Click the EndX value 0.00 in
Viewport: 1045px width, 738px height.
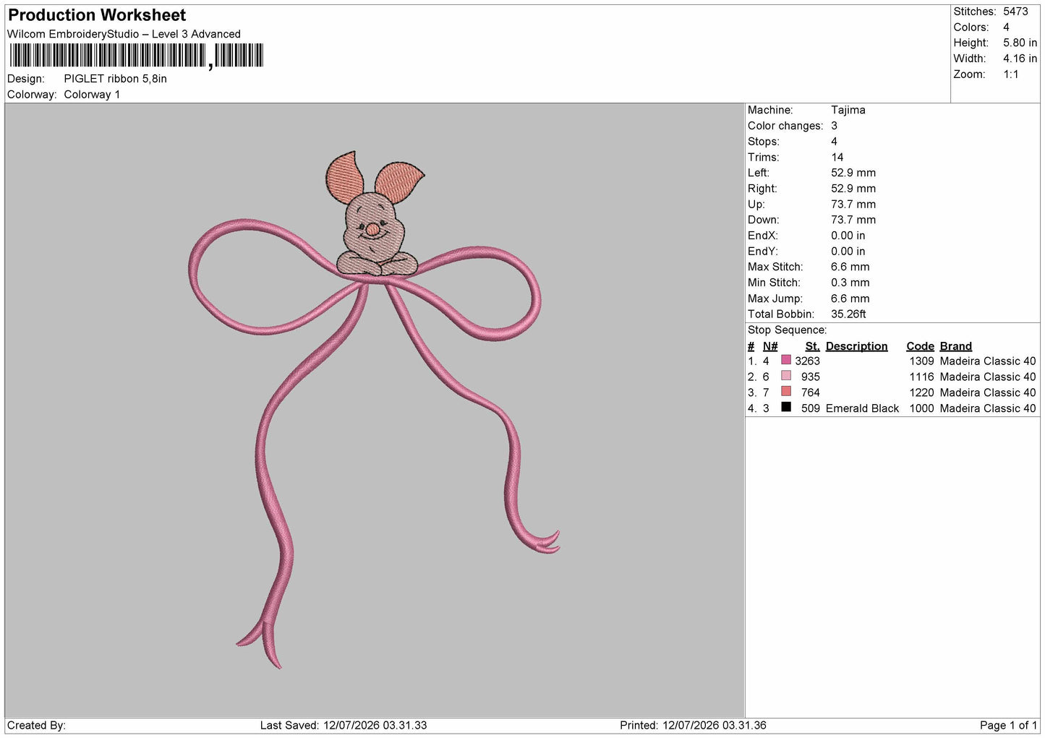coord(848,236)
